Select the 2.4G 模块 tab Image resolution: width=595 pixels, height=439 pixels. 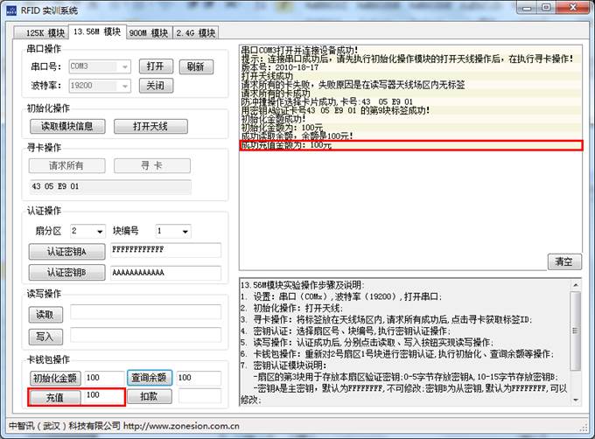[194, 33]
